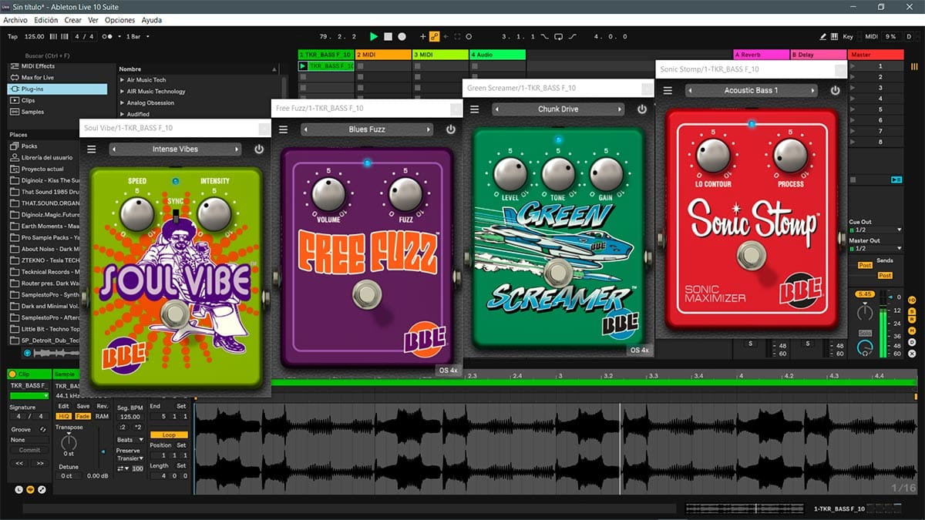Expand the Air Music Tech folder
Viewport: 925px width, 520px height.
click(122, 80)
